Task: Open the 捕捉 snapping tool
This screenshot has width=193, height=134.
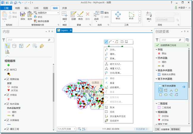Action: pyautogui.click(x=65, y=16)
